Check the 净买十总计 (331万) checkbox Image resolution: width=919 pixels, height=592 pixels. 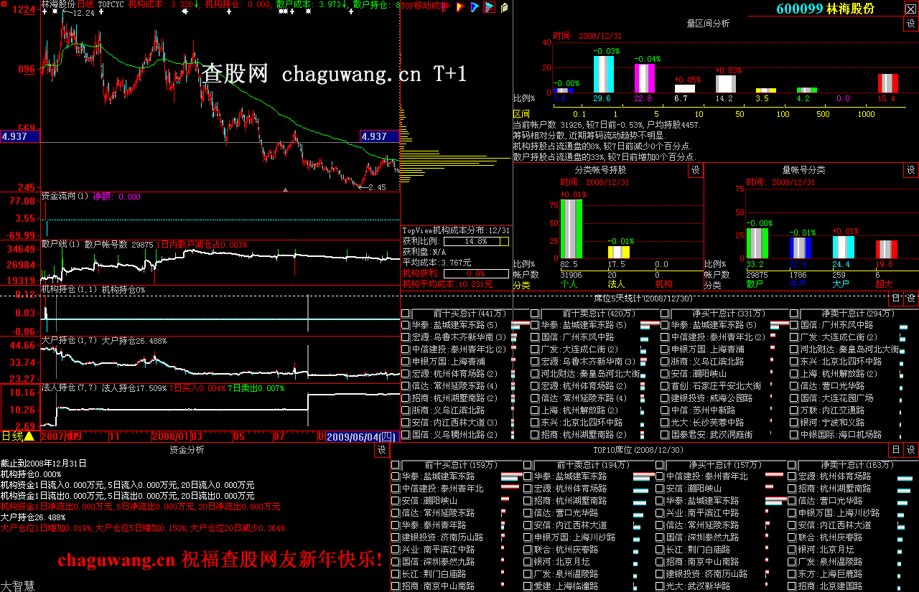665,314
